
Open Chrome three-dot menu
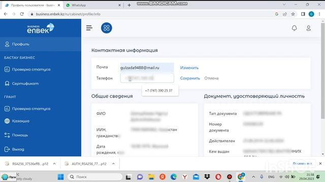click(319, 14)
